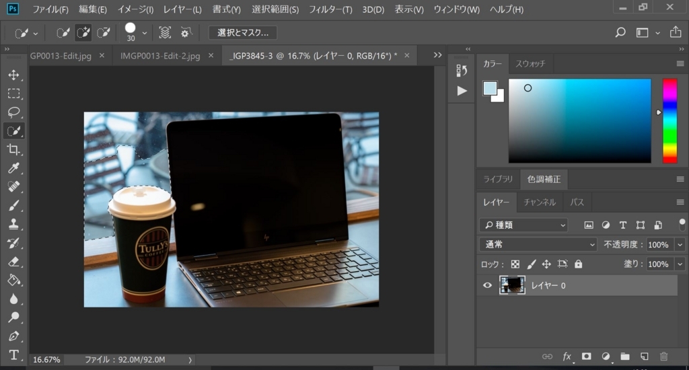Select the Clone Stamp tool
This screenshot has width=689, height=370.
pos(13,223)
